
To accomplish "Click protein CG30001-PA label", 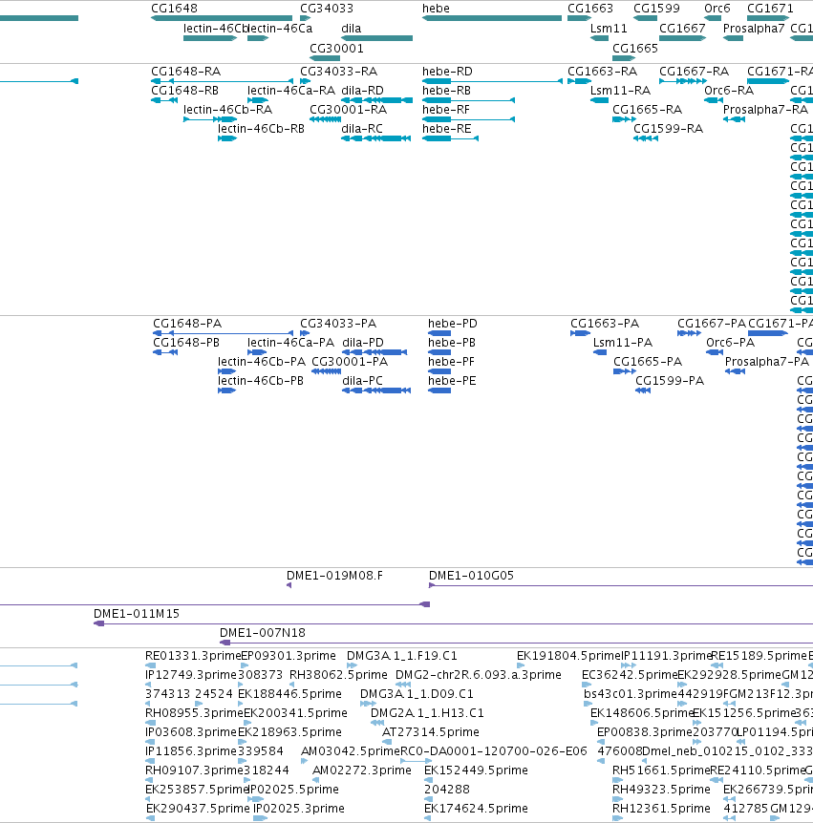I will [x=350, y=362].
